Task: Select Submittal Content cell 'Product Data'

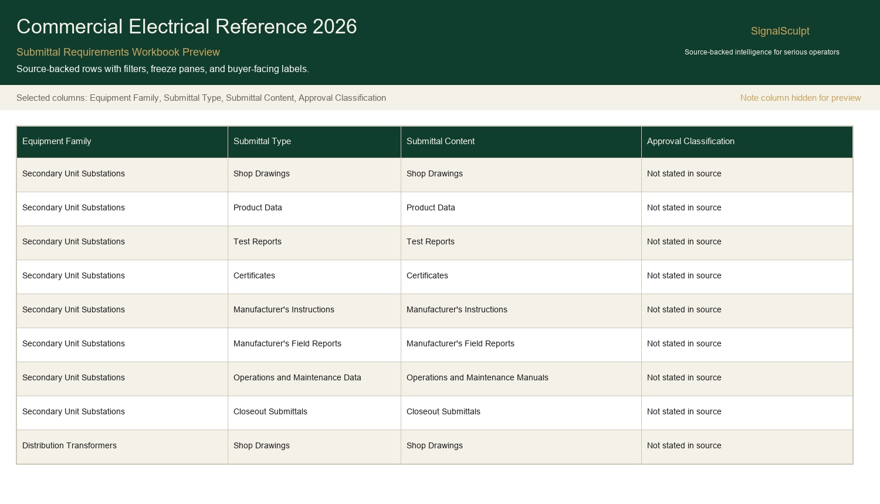Action: (x=521, y=209)
